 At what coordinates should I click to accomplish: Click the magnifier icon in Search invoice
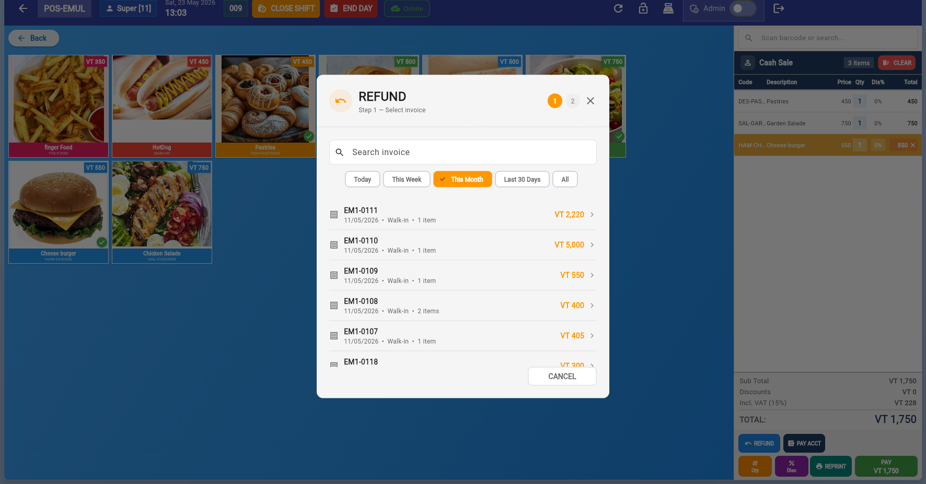340,152
